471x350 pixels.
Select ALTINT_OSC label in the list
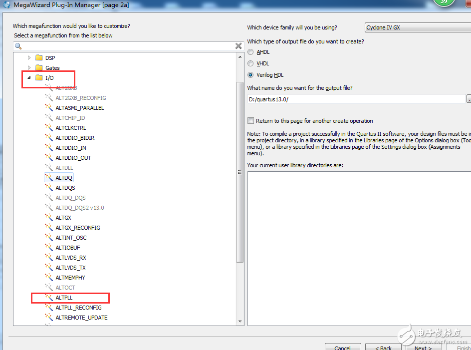pos(71,238)
